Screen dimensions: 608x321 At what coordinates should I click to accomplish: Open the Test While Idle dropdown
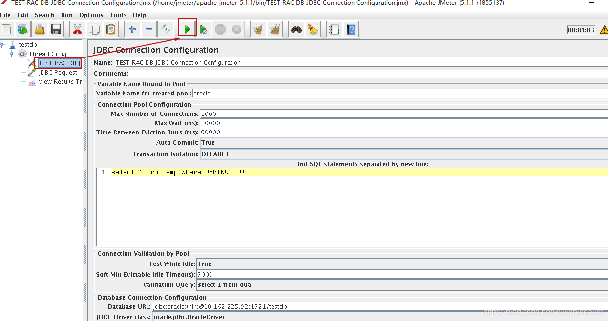tap(402, 264)
